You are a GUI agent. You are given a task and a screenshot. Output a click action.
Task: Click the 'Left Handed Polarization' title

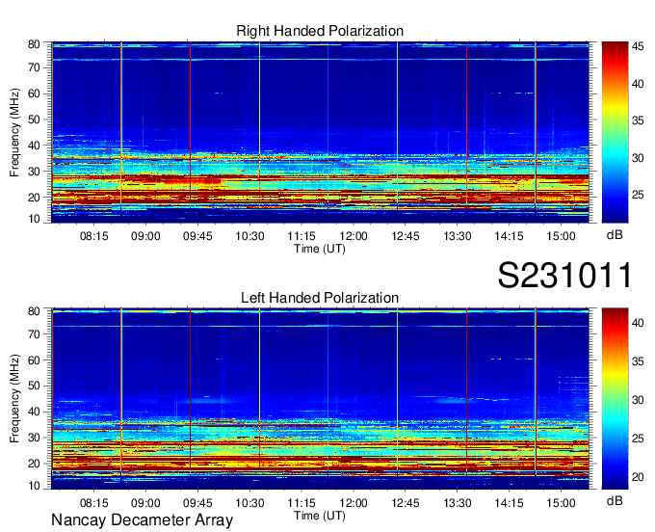point(320,298)
